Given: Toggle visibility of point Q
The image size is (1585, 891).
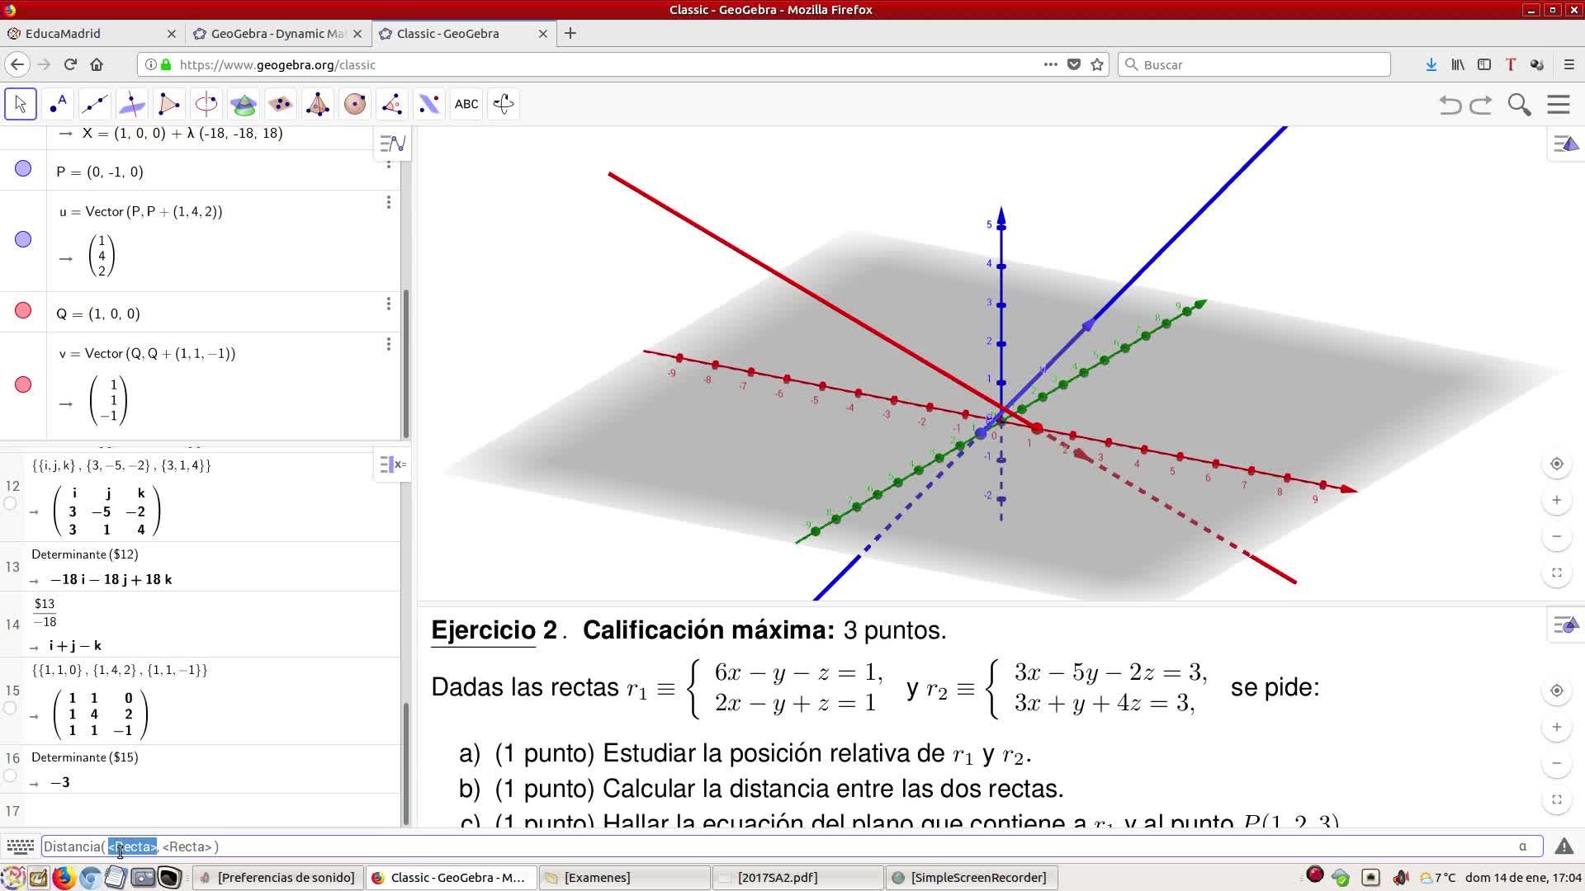Looking at the screenshot, I should coord(23,311).
